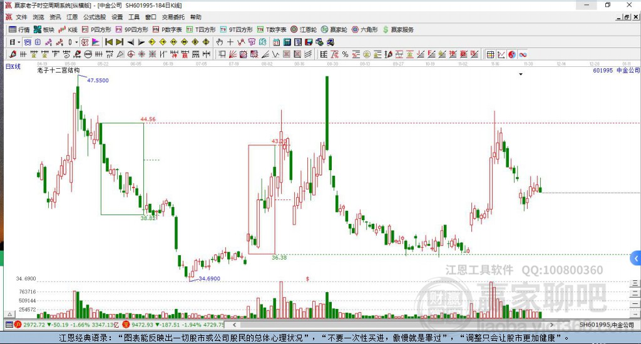641x344 pixels.
Task: Open the P四方形 chart tool
Action: 96,29
